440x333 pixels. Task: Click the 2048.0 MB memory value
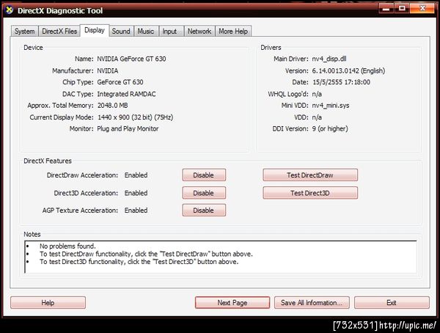click(x=112, y=106)
